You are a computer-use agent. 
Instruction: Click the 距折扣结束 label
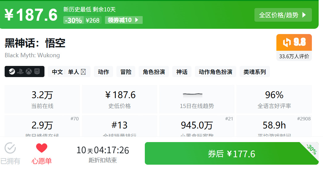coord(103,160)
